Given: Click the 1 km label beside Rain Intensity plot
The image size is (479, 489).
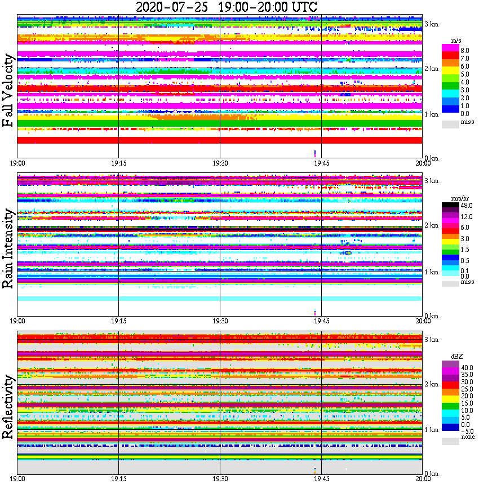Looking at the screenshot, I should tap(431, 272).
